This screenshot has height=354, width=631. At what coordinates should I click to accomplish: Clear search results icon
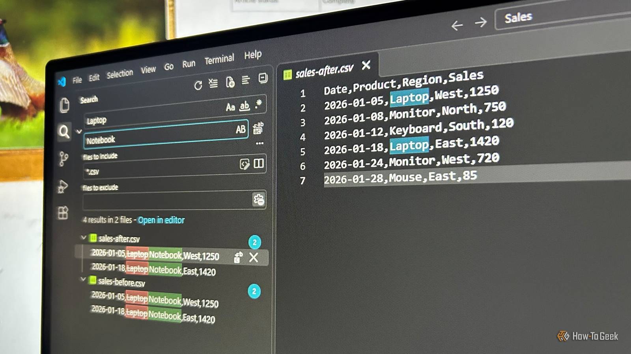tap(213, 83)
